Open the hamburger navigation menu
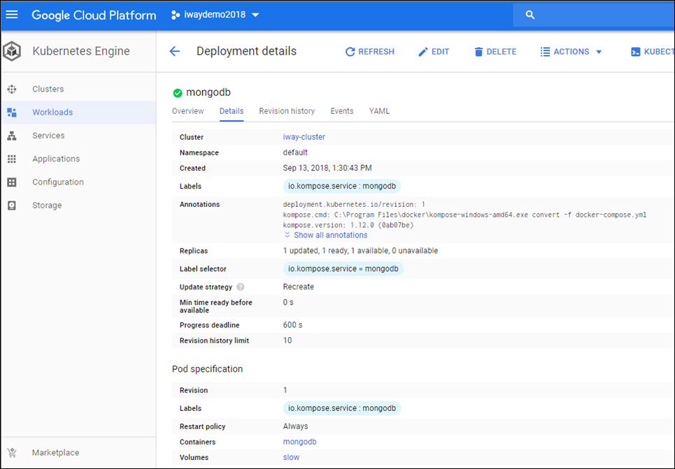This screenshot has width=675, height=469. point(12,15)
